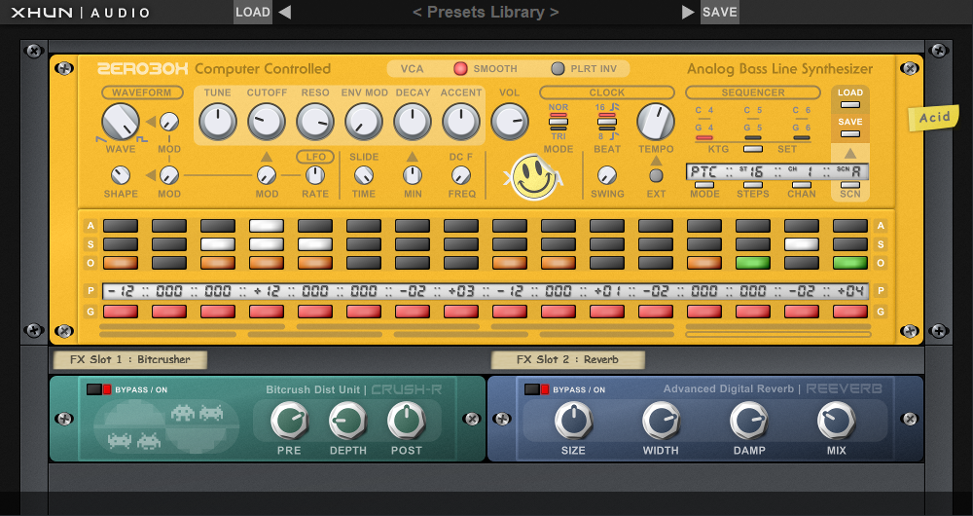The height and width of the screenshot is (516, 973).
Task: Go to next preset with right arrow
Action: pos(688,12)
